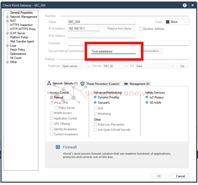Select Mail Transfer Agent in the tree

pos(22,41)
